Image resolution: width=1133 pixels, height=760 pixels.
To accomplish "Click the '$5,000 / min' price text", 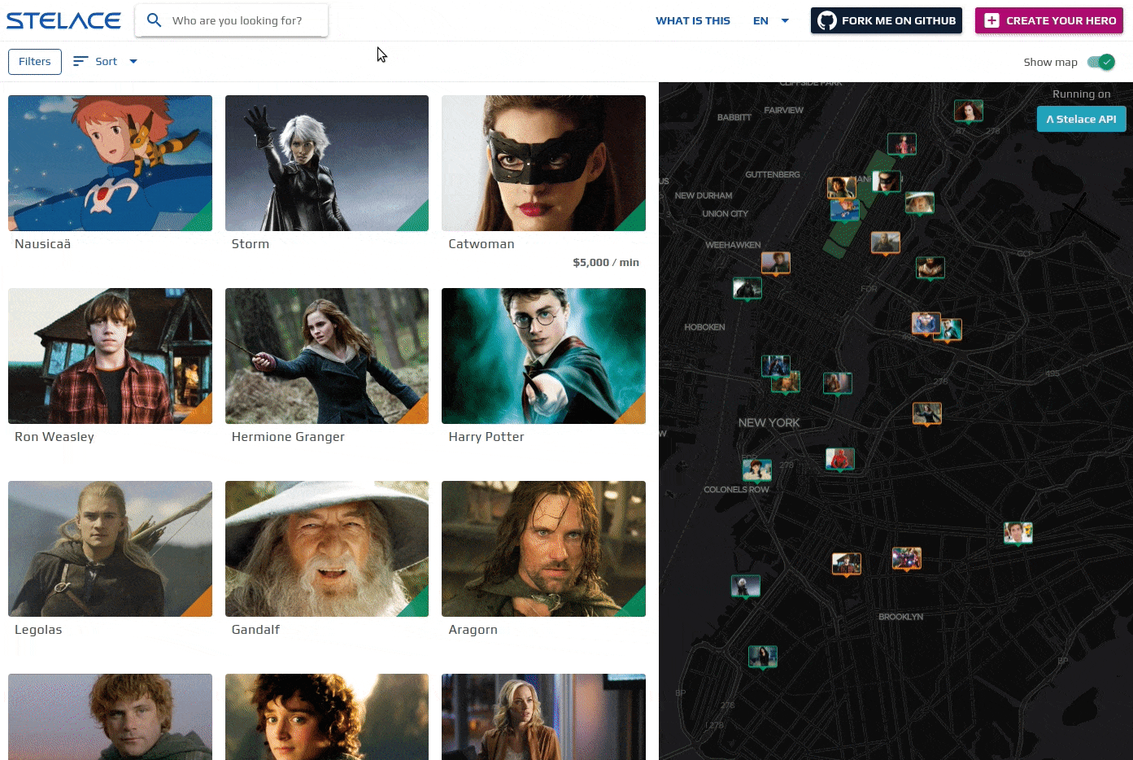I will point(606,263).
